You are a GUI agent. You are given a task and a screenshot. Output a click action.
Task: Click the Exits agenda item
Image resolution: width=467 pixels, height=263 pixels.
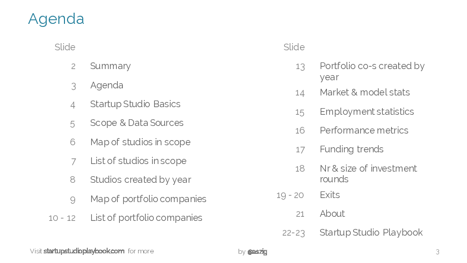pos(330,195)
